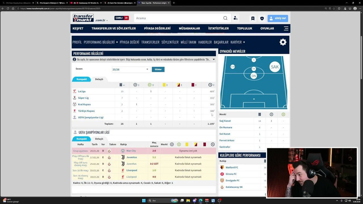
Task: Click the bookmark watchlist icon
Action: (x=253, y=18)
